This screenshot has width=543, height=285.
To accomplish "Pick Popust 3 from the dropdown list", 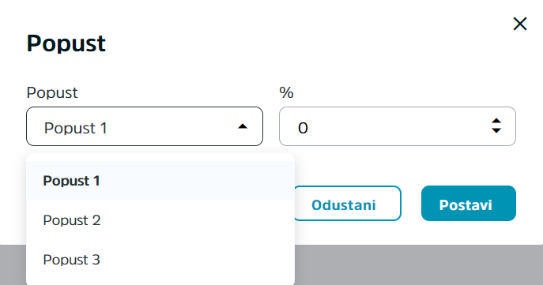I will pyautogui.click(x=160, y=260).
